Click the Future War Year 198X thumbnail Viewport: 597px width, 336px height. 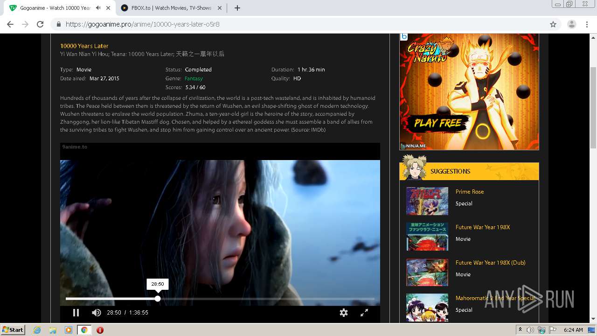[x=427, y=237]
